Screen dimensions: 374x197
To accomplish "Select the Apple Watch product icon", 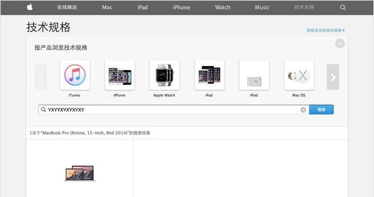I will click(x=165, y=75).
